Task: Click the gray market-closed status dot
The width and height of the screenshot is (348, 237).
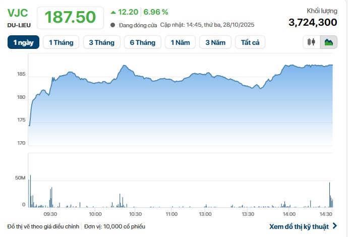Action: click(113, 25)
